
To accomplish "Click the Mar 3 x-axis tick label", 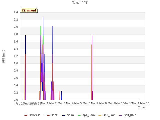I will tap(61, 103).
